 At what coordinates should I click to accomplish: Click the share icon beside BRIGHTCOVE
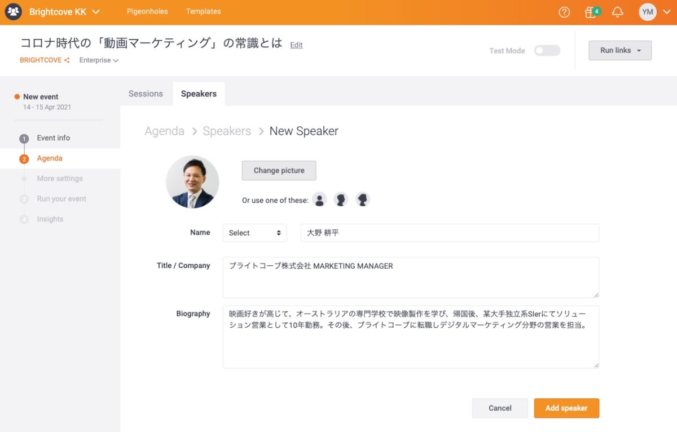click(67, 60)
